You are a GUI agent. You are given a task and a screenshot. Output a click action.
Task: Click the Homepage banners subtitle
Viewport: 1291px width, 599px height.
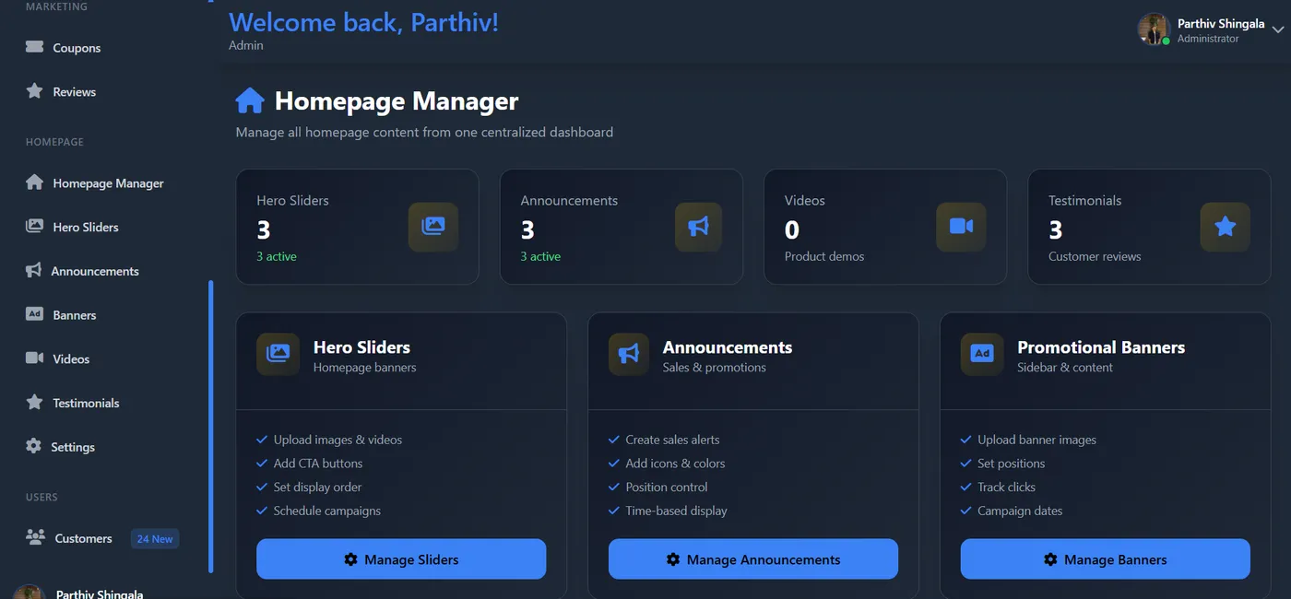pyautogui.click(x=365, y=367)
